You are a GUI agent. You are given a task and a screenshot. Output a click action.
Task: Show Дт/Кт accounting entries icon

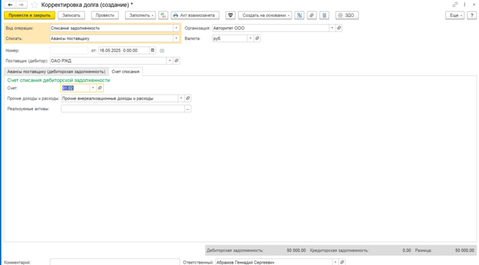163,15
